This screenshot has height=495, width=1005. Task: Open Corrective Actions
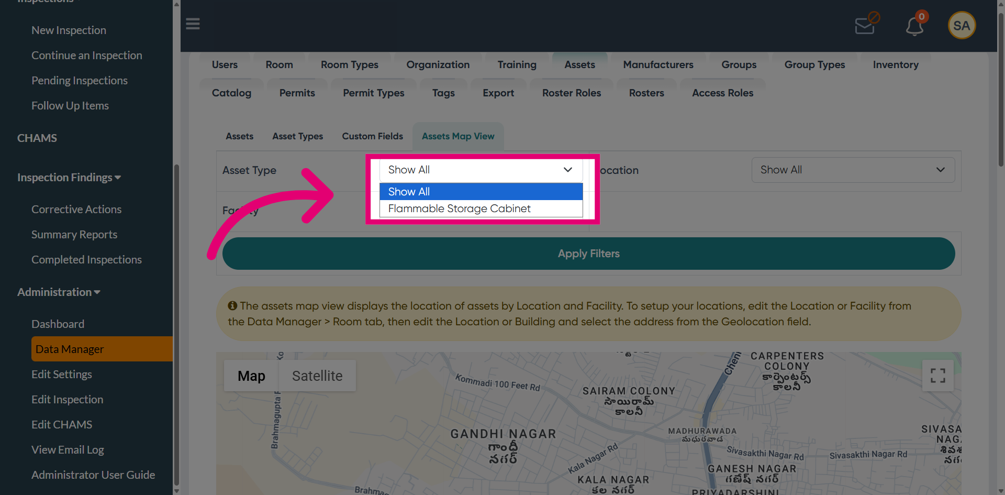click(76, 210)
